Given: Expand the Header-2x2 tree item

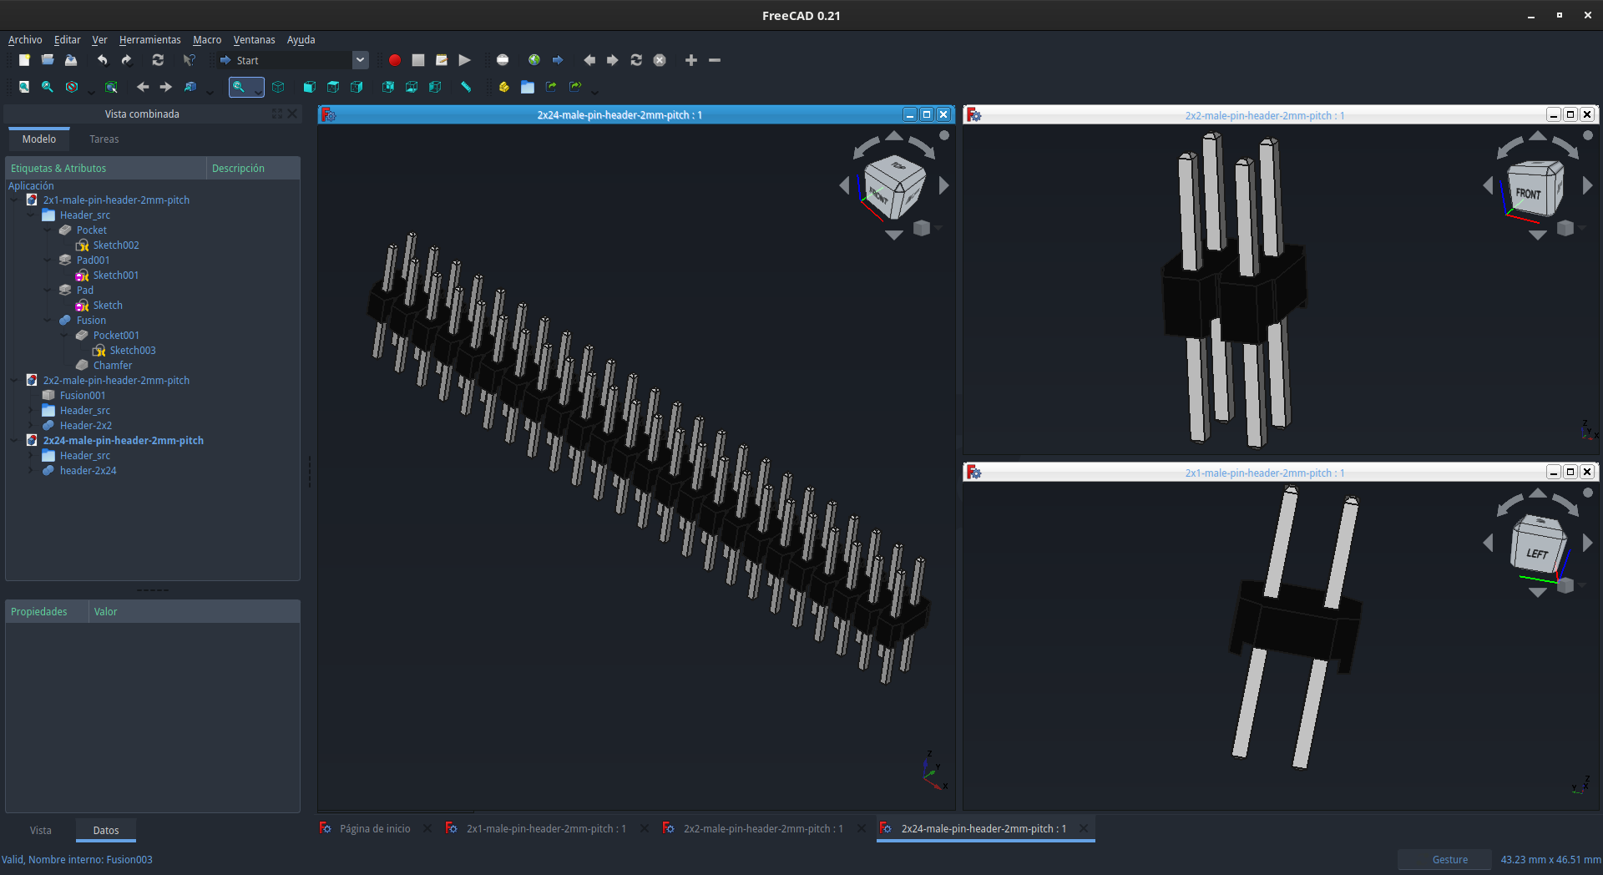Looking at the screenshot, I should pos(31,426).
